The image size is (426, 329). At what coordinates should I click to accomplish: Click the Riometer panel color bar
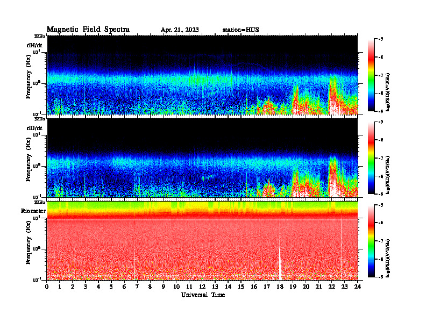coord(371,241)
